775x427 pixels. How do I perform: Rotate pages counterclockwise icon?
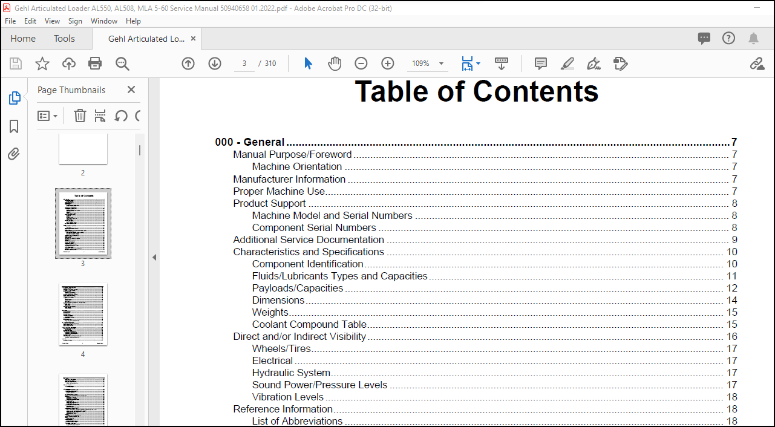[121, 116]
